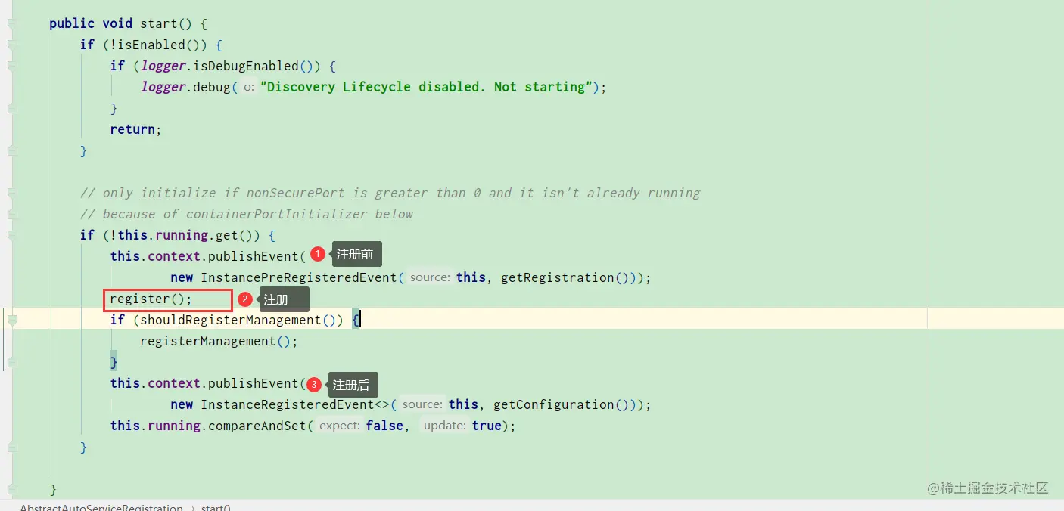This screenshot has width=1064, height=511.
Task: Click fold end marker at method closing brace
Action: click(x=12, y=490)
